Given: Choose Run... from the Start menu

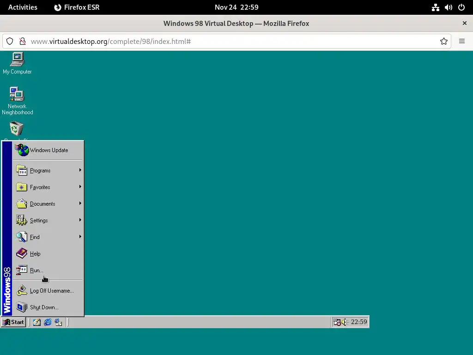Looking at the screenshot, I should tap(48, 270).
